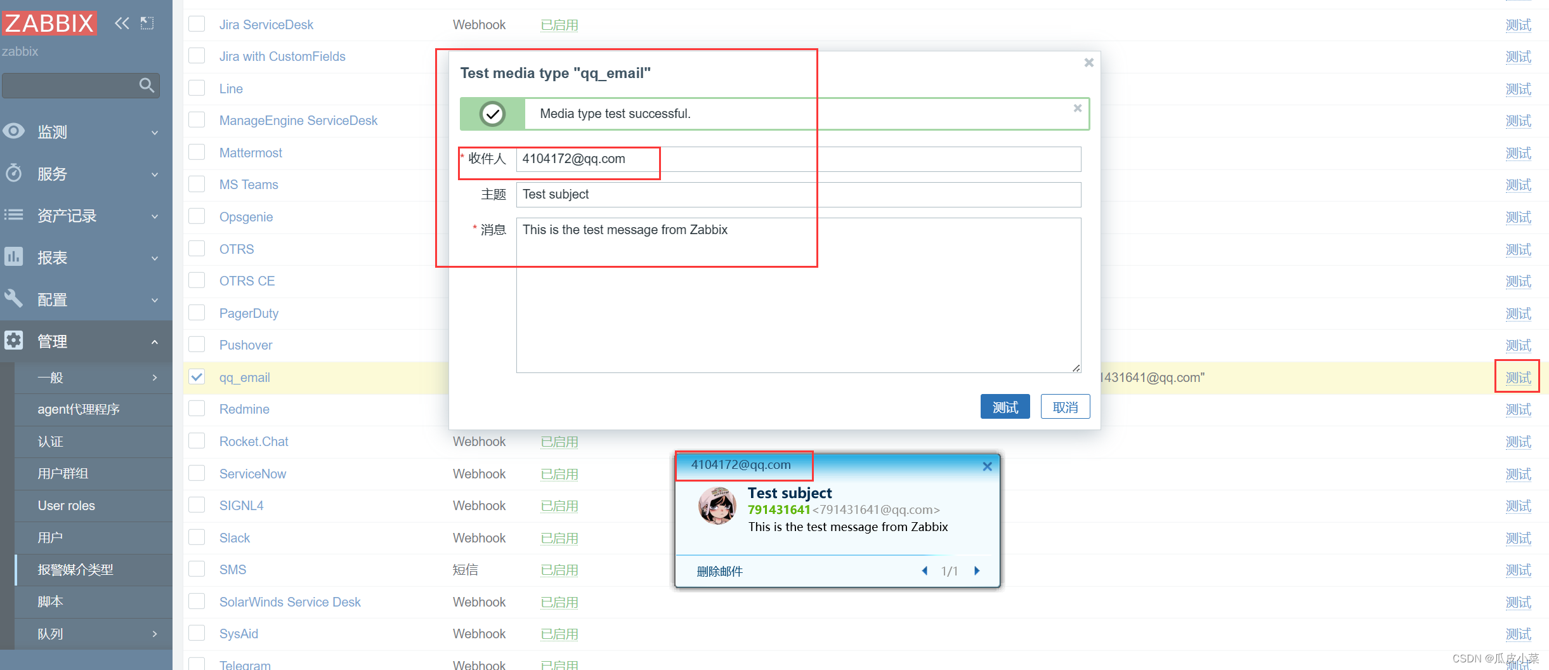Click the 管理 gear icon
This screenshot has height=670, width=1549.
[13, 341]
